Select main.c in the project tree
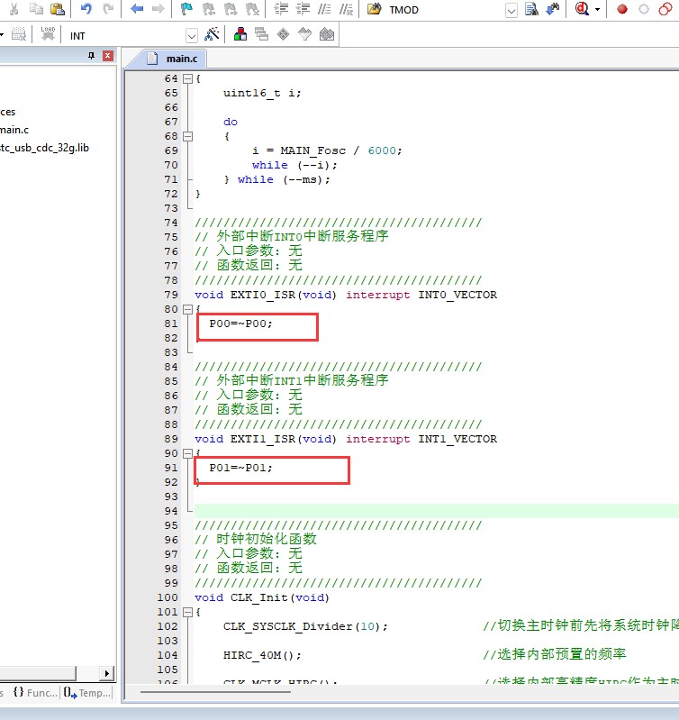The width and height of the screenshot is (679, 720). pos(14,130)
